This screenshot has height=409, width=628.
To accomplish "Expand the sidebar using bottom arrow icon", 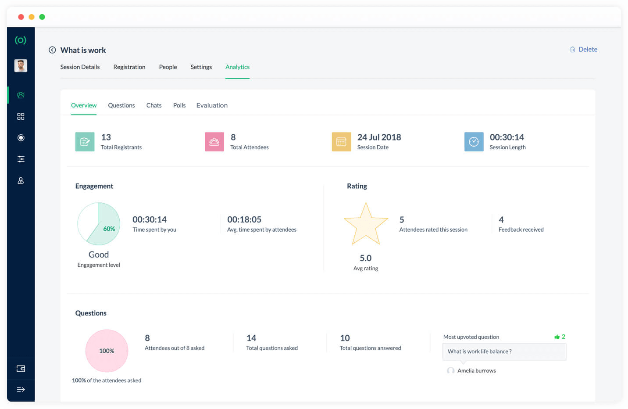I will coord(21,390).
